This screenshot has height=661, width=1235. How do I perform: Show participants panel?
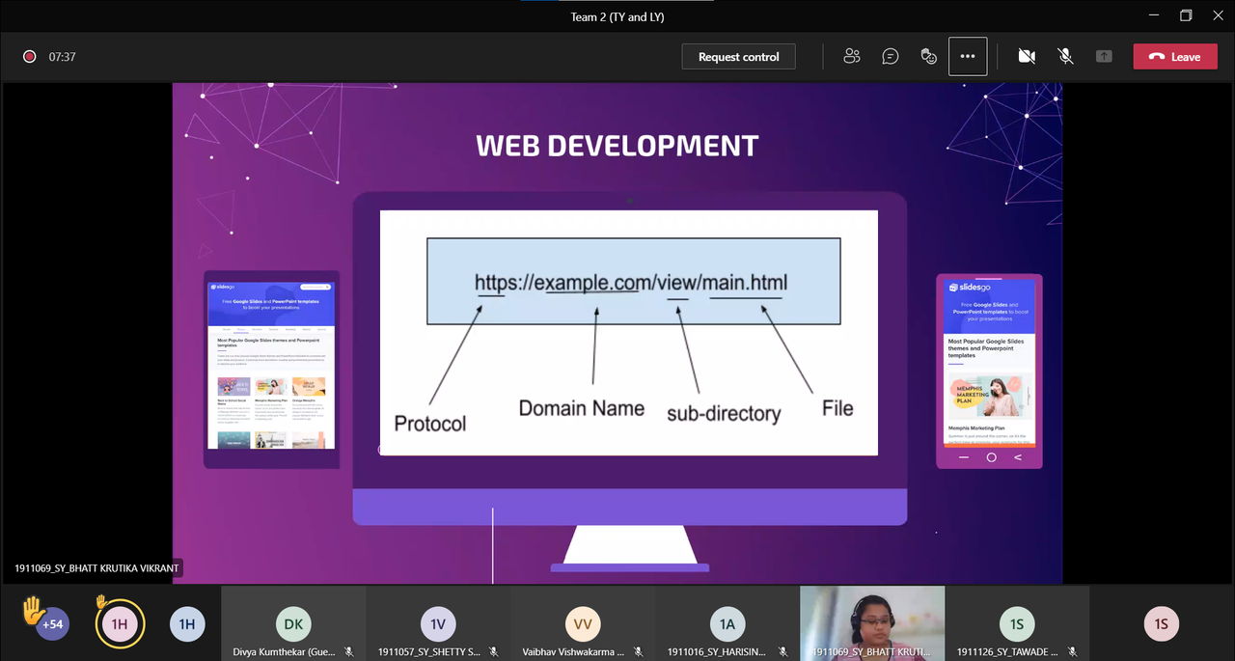point(851,57)
